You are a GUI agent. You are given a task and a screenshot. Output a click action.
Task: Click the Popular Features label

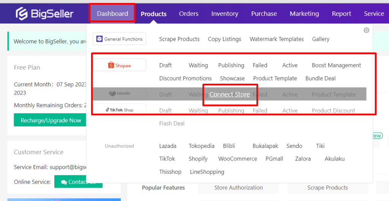coord(163,188)
